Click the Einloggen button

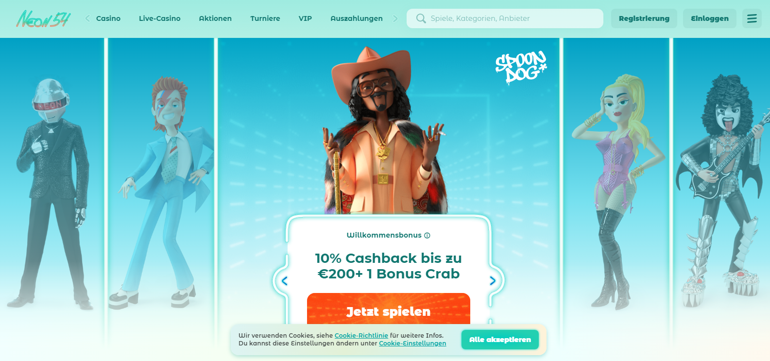(x=710, y=18)
